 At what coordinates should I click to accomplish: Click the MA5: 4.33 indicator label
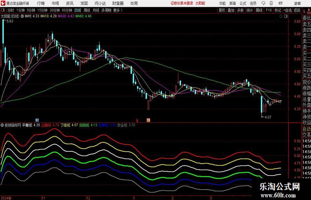[x=32, y=16]
